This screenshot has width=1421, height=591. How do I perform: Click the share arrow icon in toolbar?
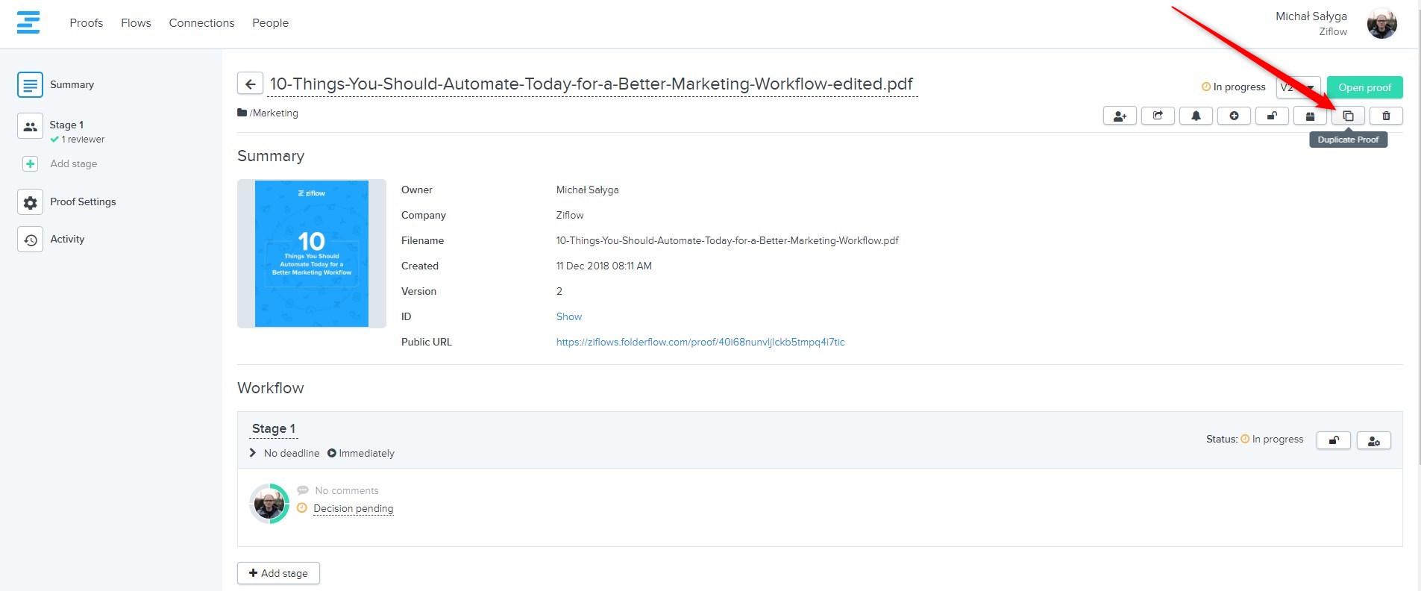click(1158, 116)
